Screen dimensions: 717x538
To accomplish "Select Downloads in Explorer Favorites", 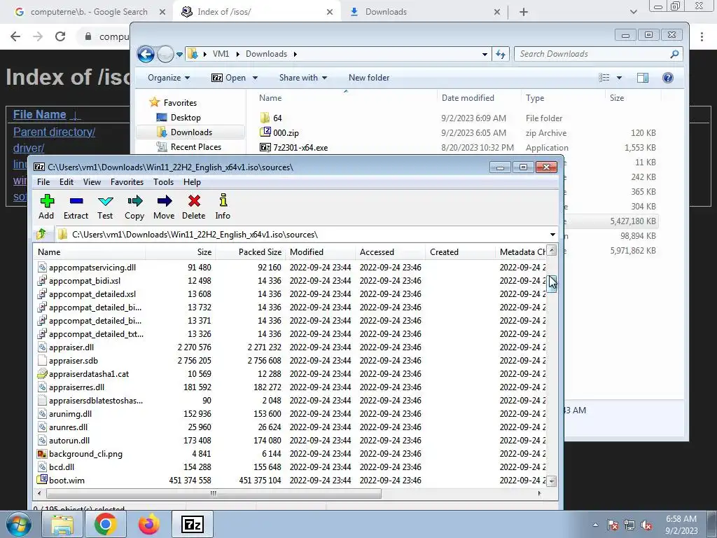I will coord(191,132).
